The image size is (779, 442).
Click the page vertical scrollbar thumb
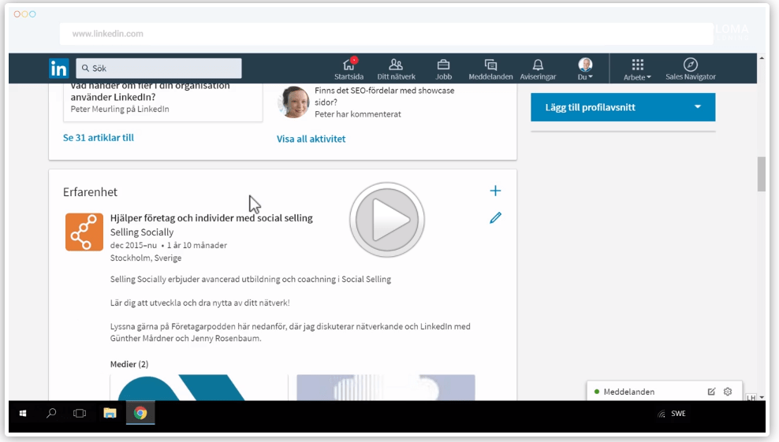(761, 174)
